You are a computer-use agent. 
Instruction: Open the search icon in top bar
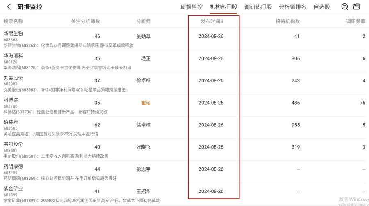click(x=344, y=7)
